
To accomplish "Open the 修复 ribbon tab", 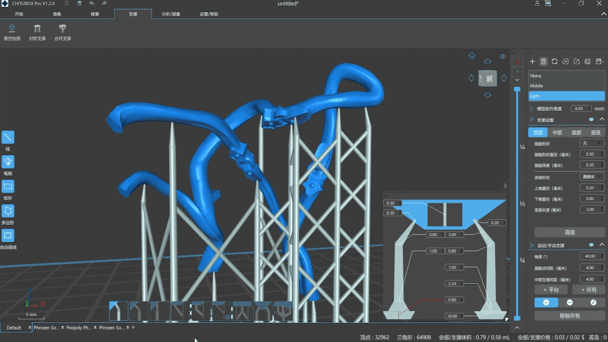I will pyautogui.click(x=95, y=14).
